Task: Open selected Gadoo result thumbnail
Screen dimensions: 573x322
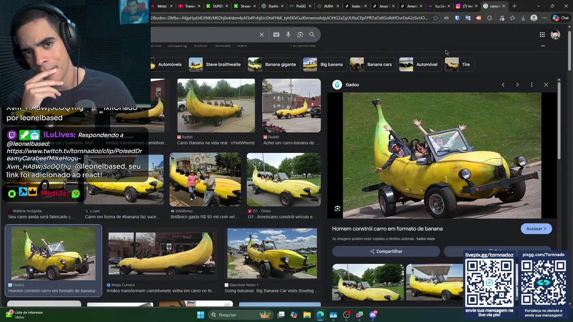Action: [53, 254]
